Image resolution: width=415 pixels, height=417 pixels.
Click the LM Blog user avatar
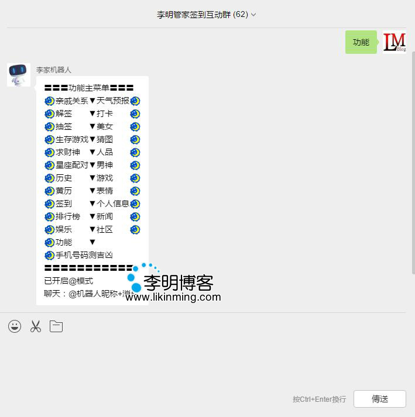(395, 42)
